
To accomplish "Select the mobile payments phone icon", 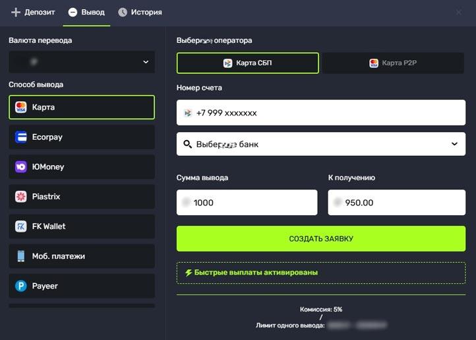I will click(x=21, y=256).
